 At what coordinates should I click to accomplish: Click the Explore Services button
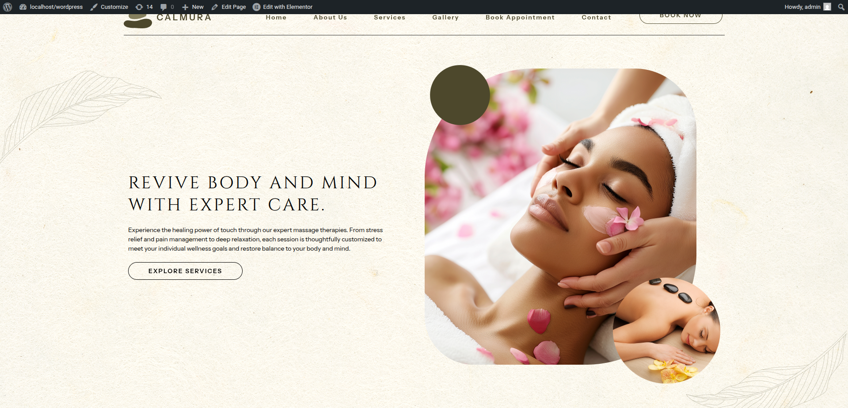pyautogui.click(x=185, y=271)
